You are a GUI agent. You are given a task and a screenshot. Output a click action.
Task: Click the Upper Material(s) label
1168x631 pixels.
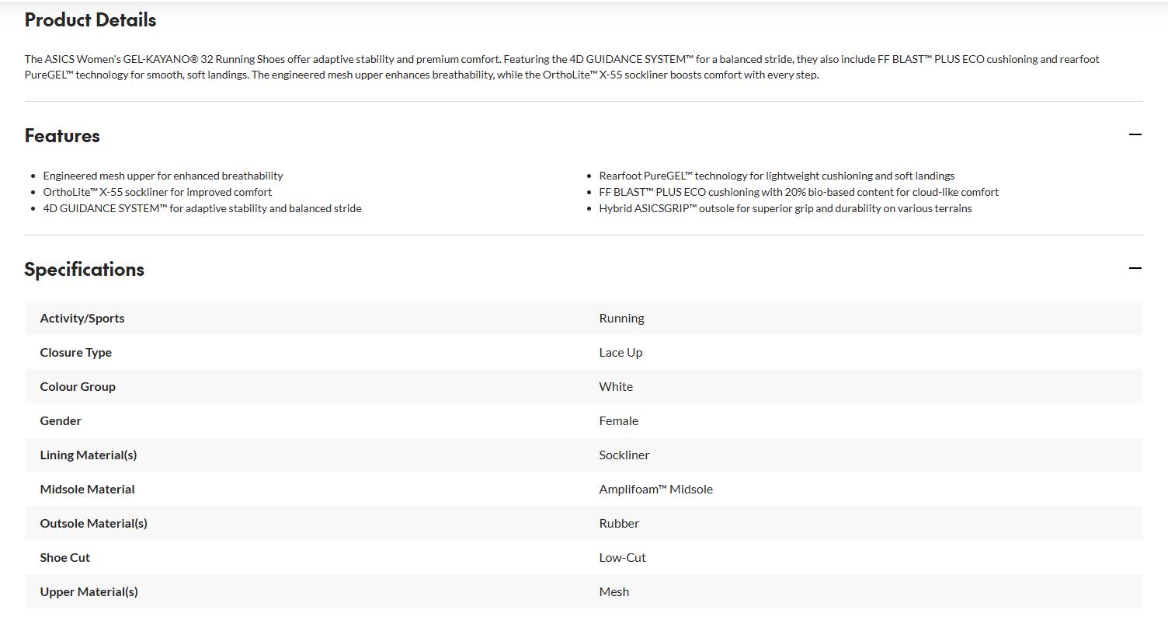pyautogui.click(x=89, y=591)
